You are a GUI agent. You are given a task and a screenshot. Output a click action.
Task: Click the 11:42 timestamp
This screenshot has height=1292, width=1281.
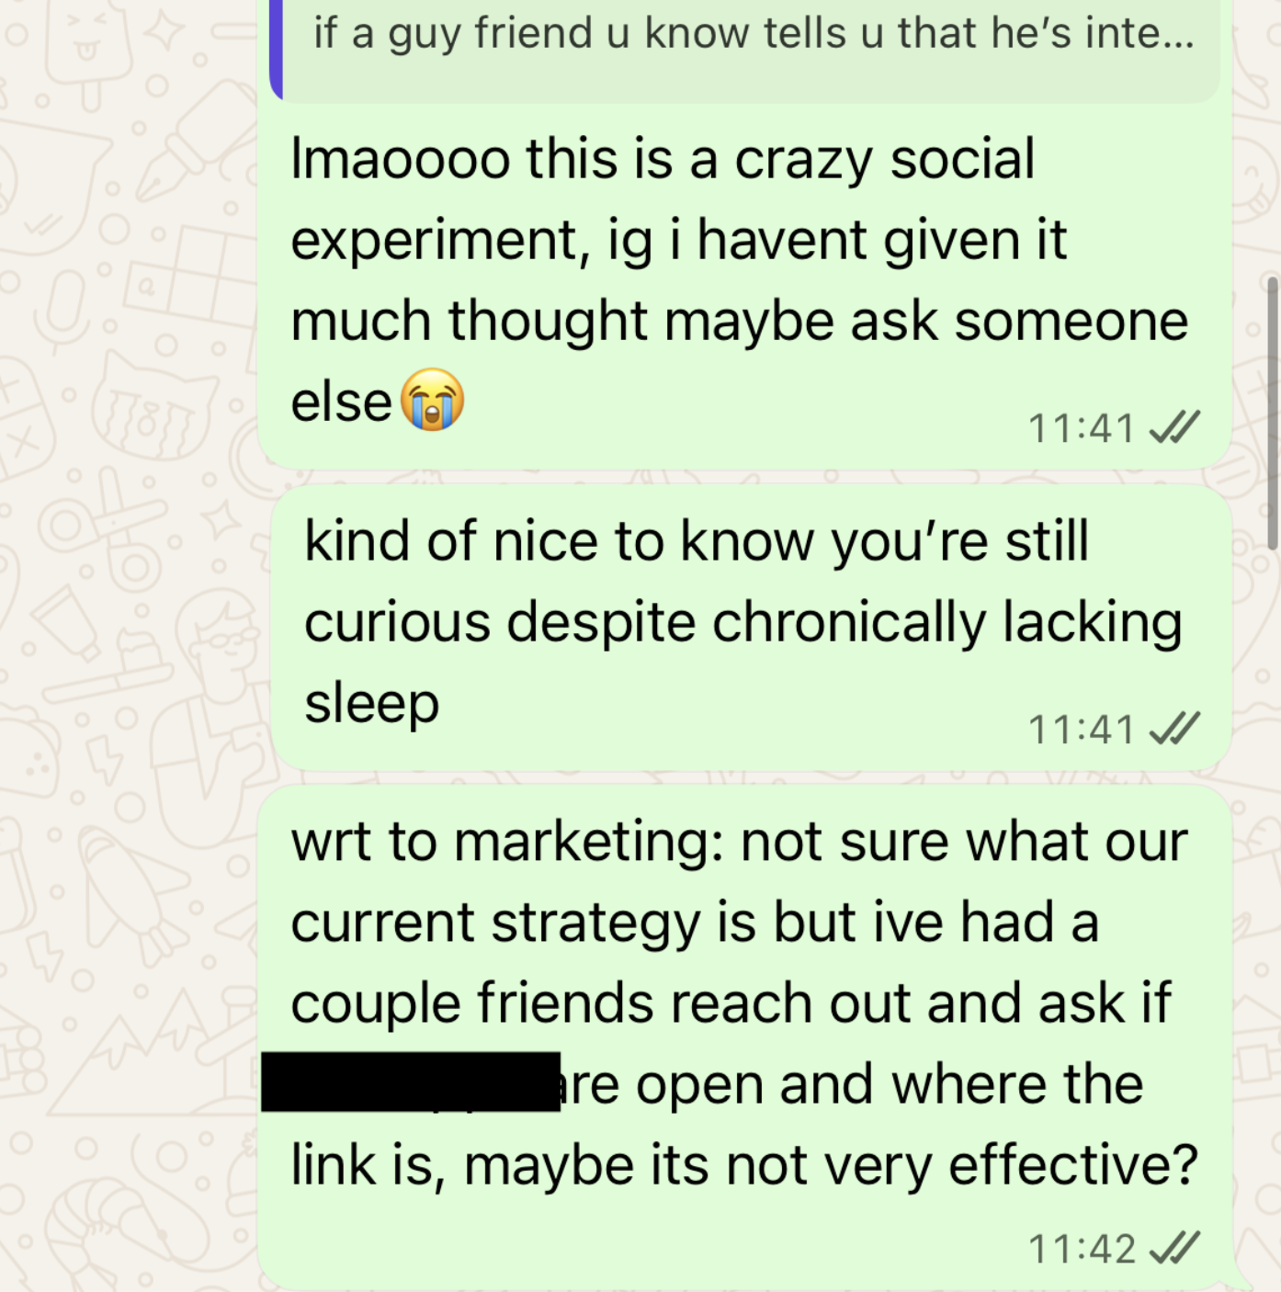[1081, 1250]
